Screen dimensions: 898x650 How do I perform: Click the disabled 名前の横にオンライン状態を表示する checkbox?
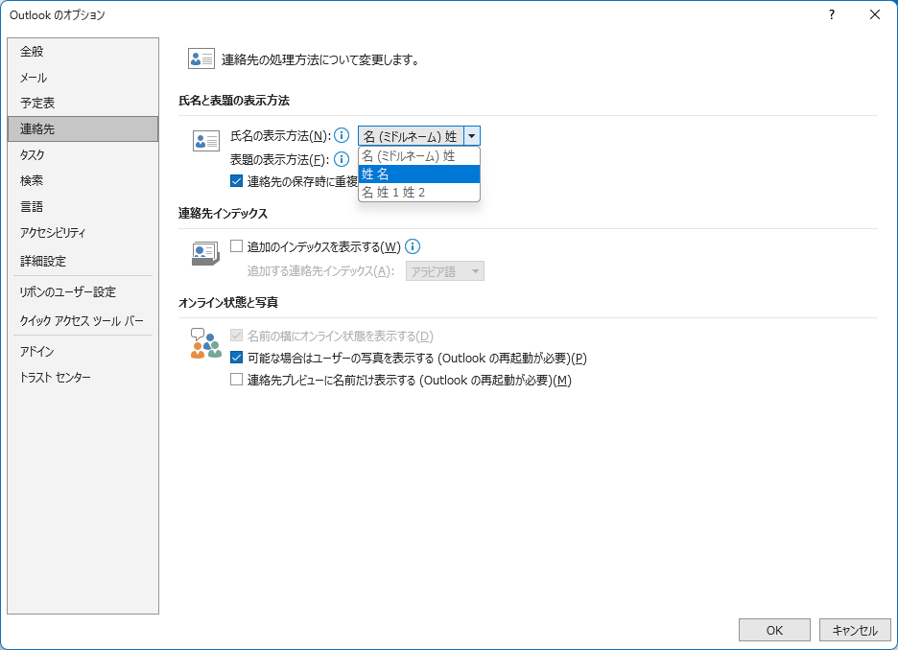[x=236, y=336]
